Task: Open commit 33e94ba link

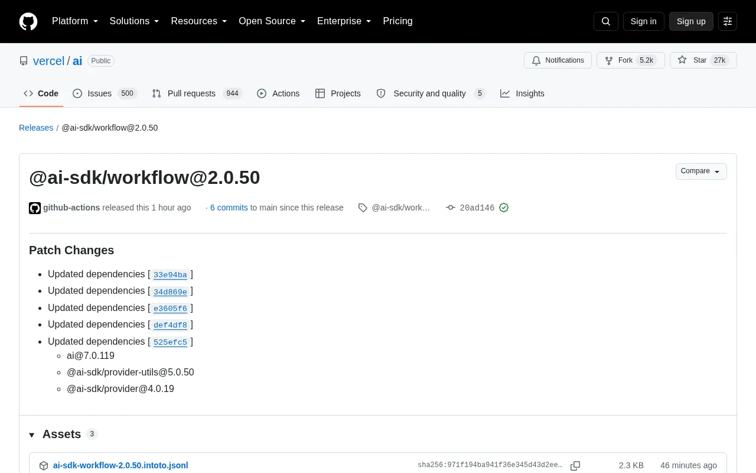Action: tap(170, 275)
